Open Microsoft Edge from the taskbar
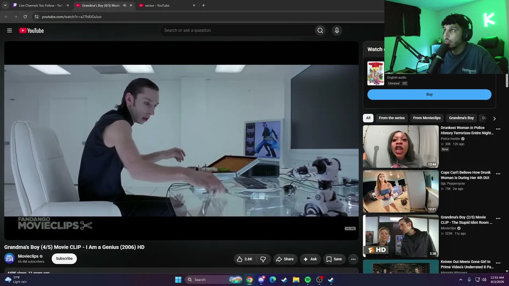 [x=273, y=280]
